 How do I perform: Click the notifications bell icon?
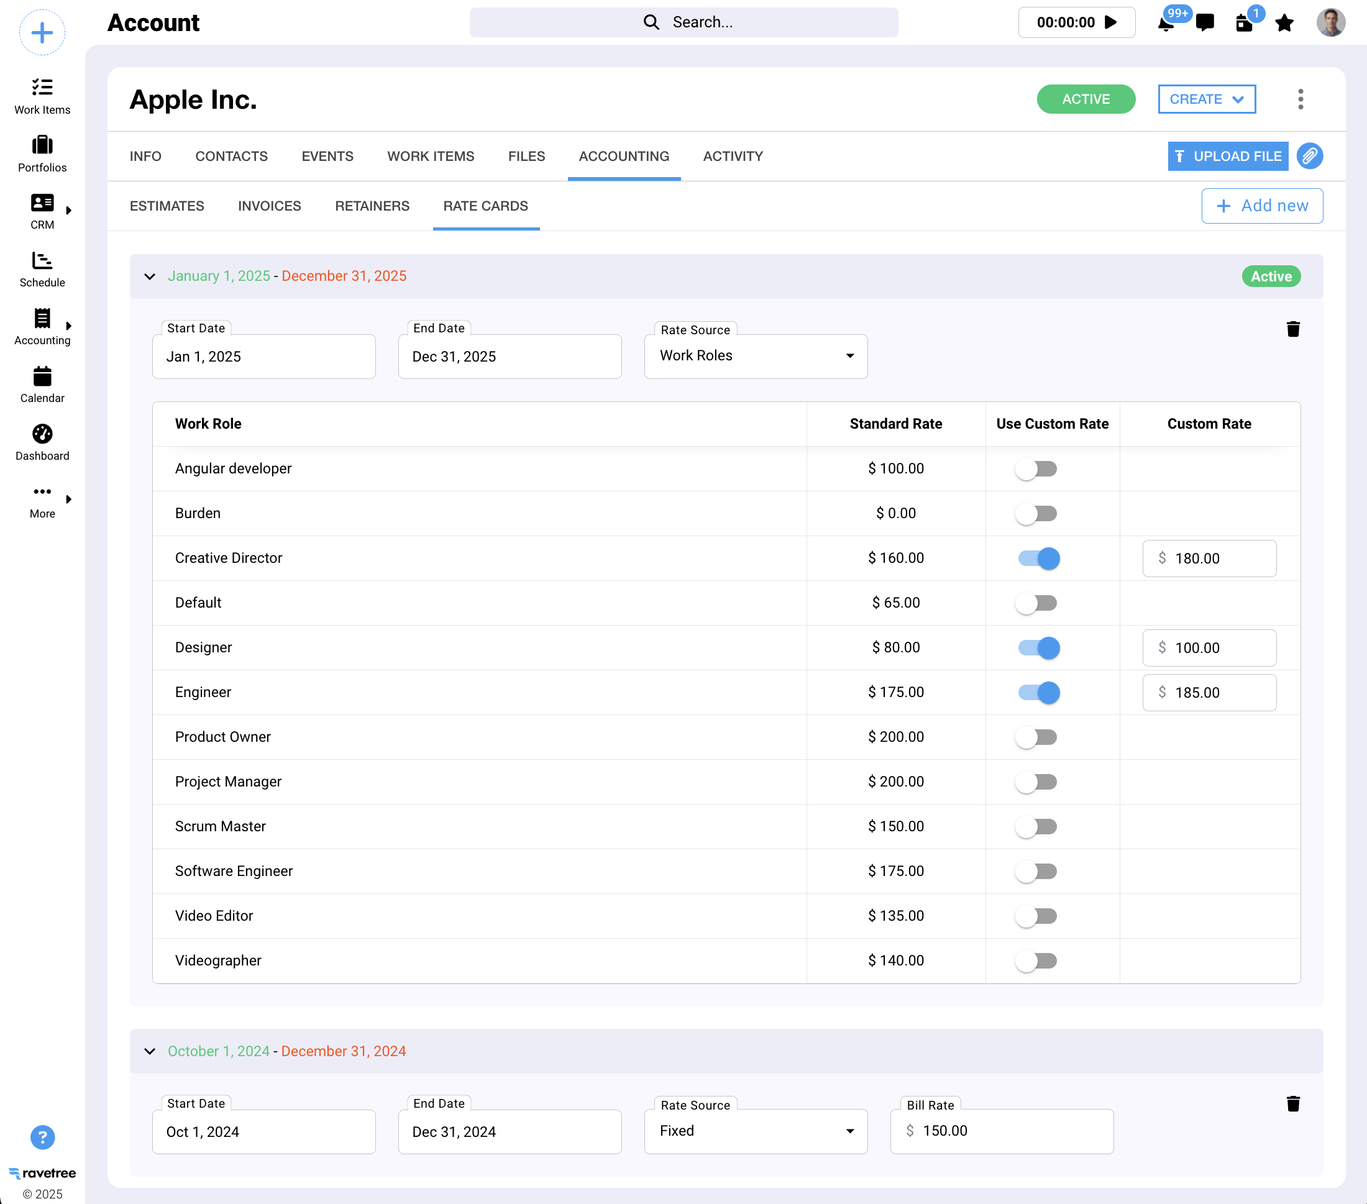pos(1165,24)
